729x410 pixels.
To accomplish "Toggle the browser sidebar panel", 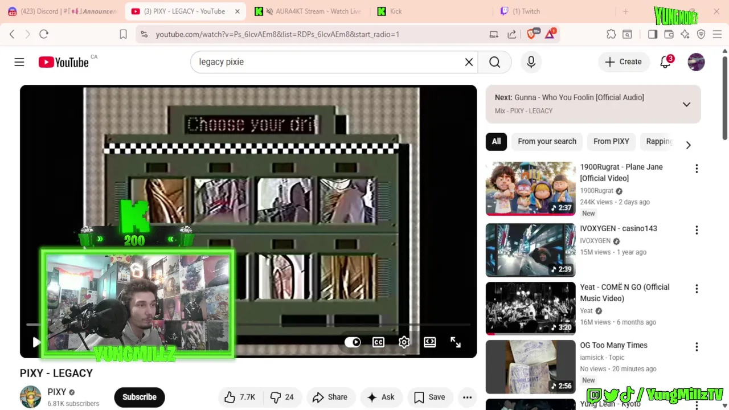I will pos(653,34).
